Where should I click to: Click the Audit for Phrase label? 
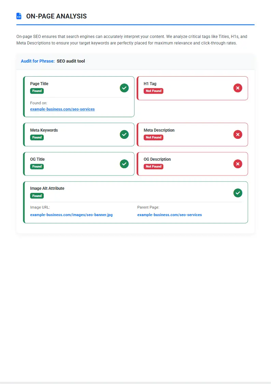[x=38, y=61]
